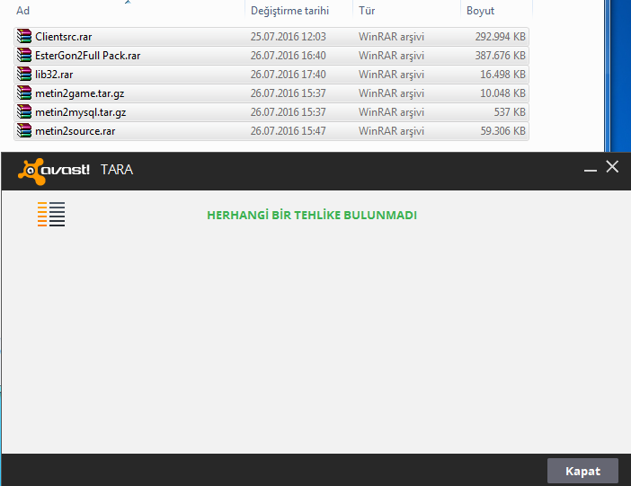Screen dimensions: 631x486
Task: Click the Clientsrc.rar WinRAR archive icon
Action: [x=24, y=36]
